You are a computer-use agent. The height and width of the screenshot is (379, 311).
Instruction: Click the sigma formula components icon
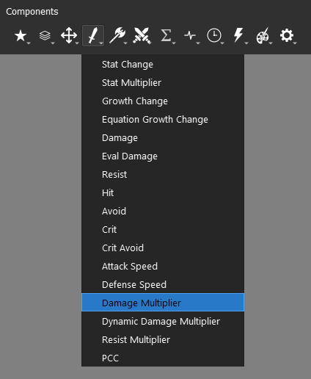click(167, 36)
